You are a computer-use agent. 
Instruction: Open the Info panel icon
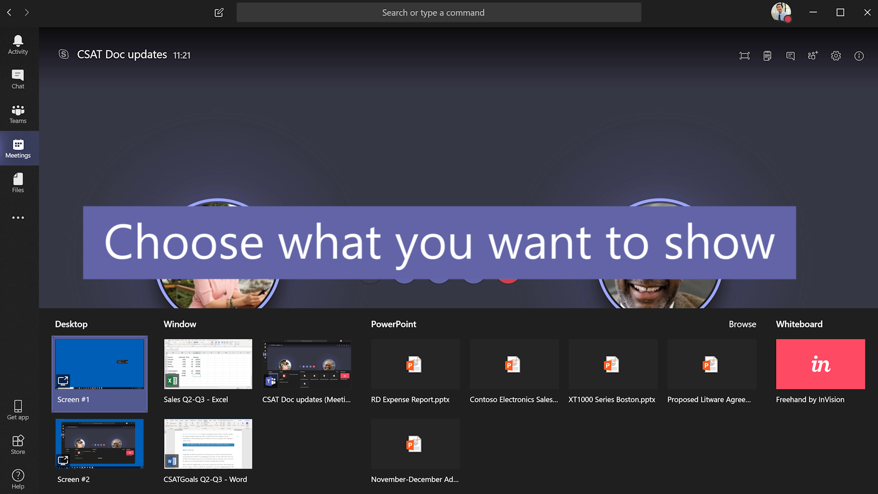tap(859, 55)
